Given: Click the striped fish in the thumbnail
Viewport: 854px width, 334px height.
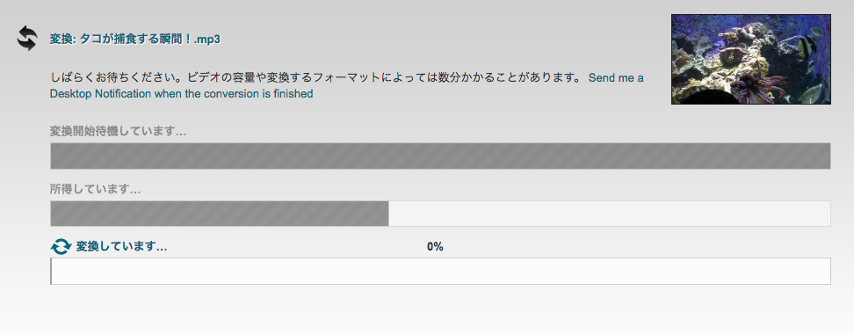Looking at the screenshot, I should (805, 48).
